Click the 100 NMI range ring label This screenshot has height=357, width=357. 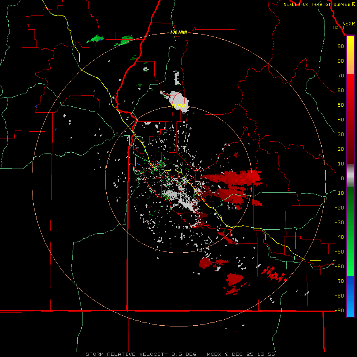coord(178,32)
